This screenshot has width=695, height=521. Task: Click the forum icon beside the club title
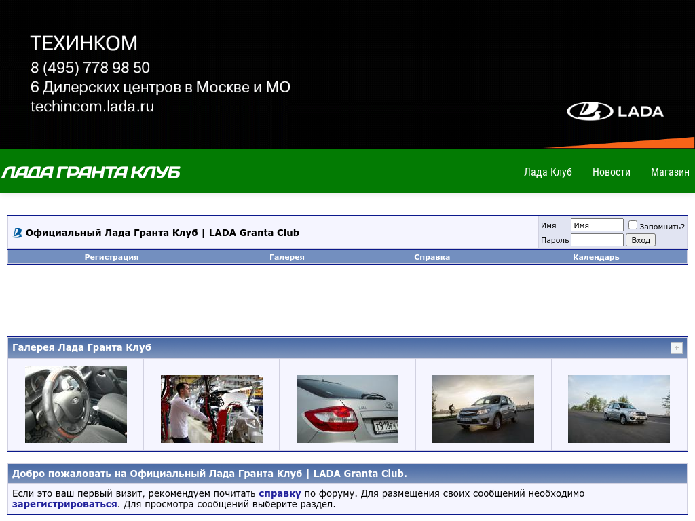pos(18,233)
